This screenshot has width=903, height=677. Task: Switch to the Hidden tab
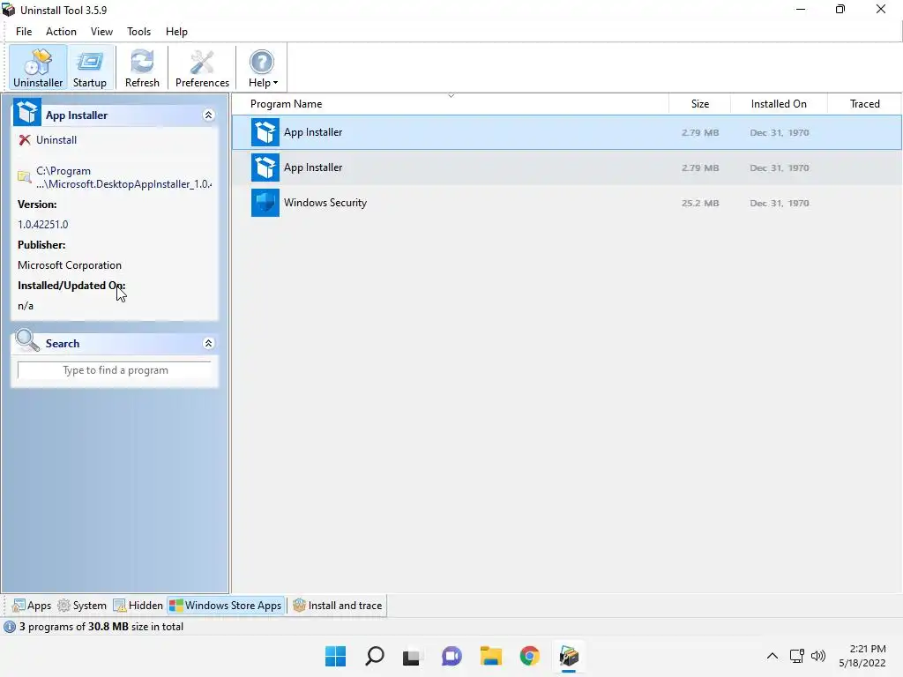(138, 606)
